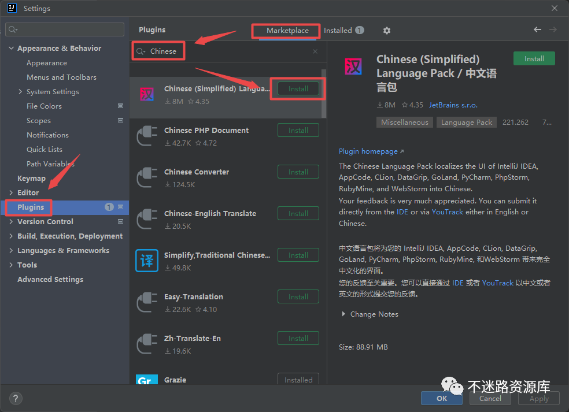Collapse the Appearance & Behavior node
The height and width of the screenshot is (412, 569).
(x=12, y=49)
